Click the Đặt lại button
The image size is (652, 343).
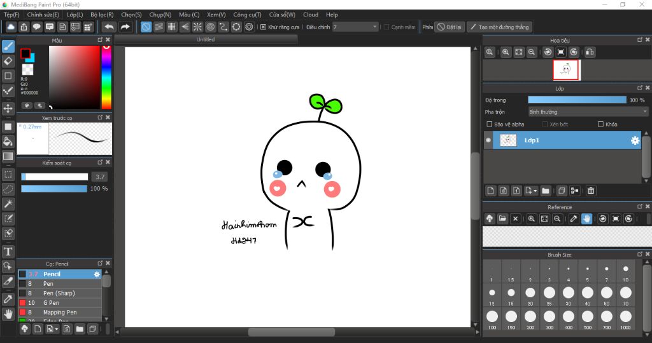click(450, 27)
